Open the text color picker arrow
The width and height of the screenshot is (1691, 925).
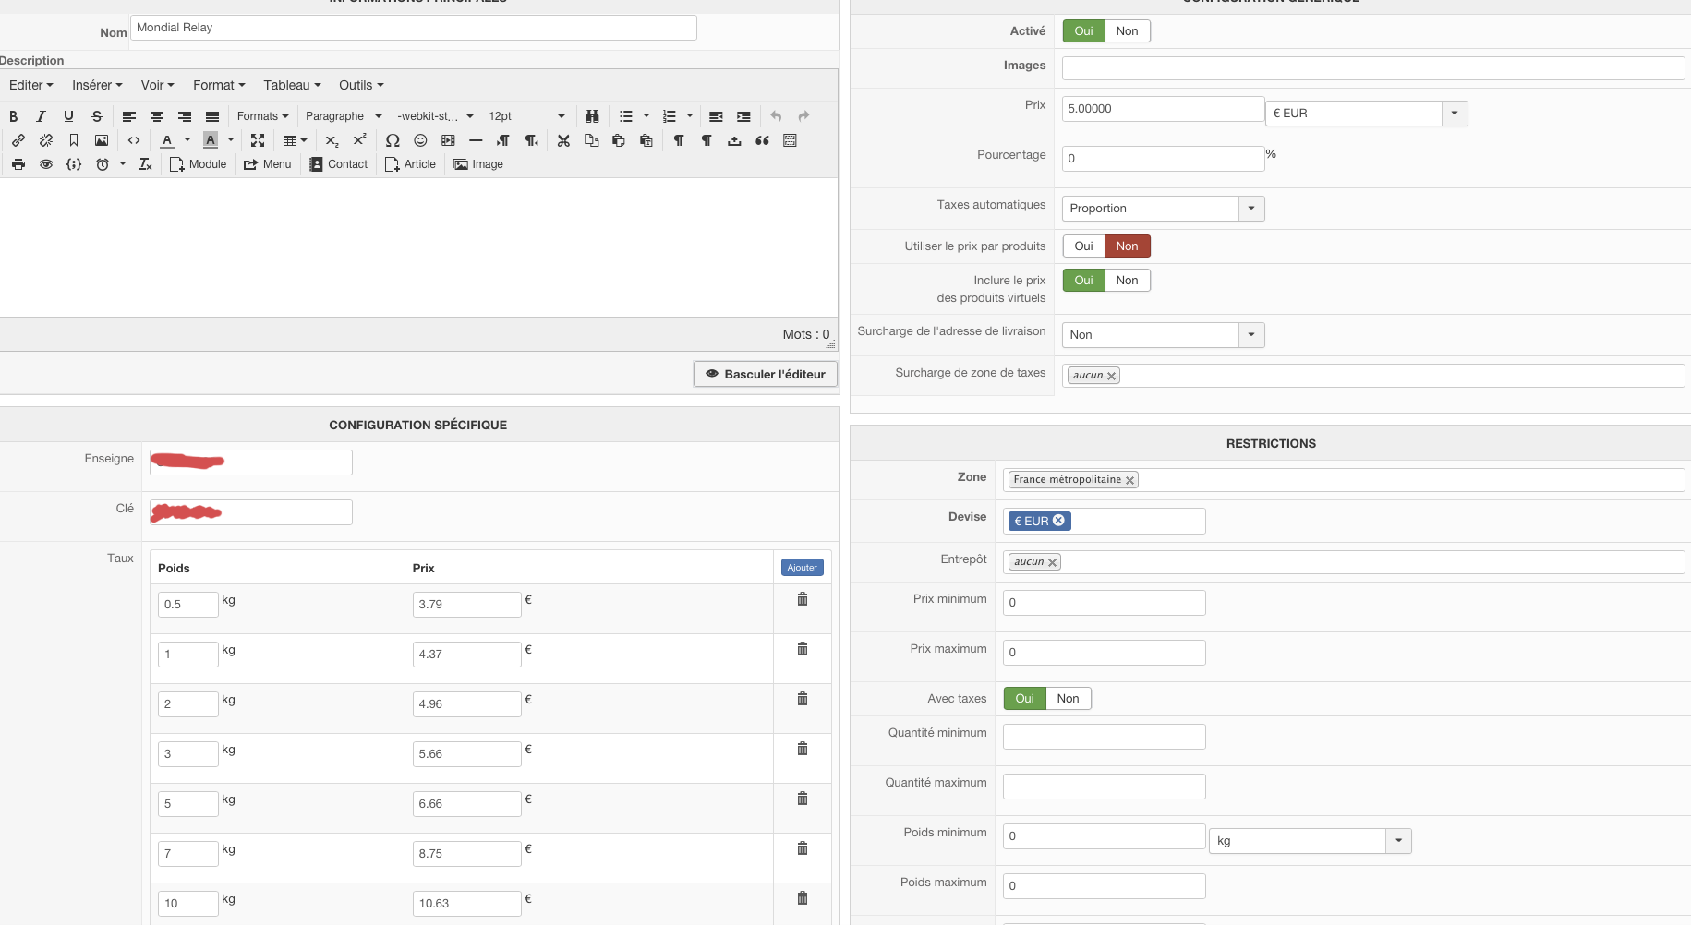(x=187, y=140)
